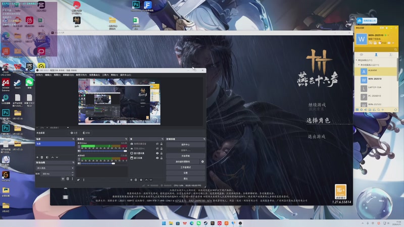
Task: Move source up using arrow in Sources panel toolbar
Action: [146, 180]
